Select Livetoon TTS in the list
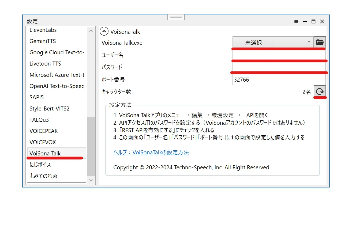 click(57, 64)
